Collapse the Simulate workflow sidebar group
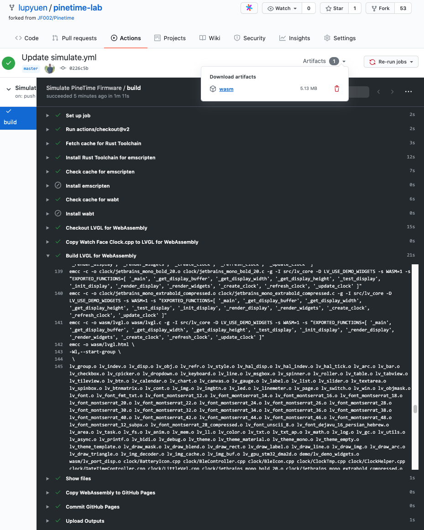This screenshot has height=530, width=424. pyautogui.click(x=9, y=89)
